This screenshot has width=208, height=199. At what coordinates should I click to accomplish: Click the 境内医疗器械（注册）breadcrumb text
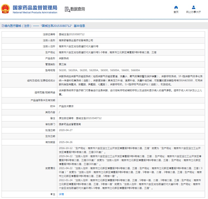(18, 26)
